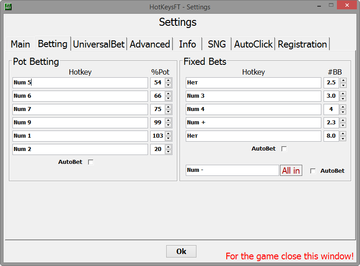Focus the Num 5 hotkey field

pos(80,83)
